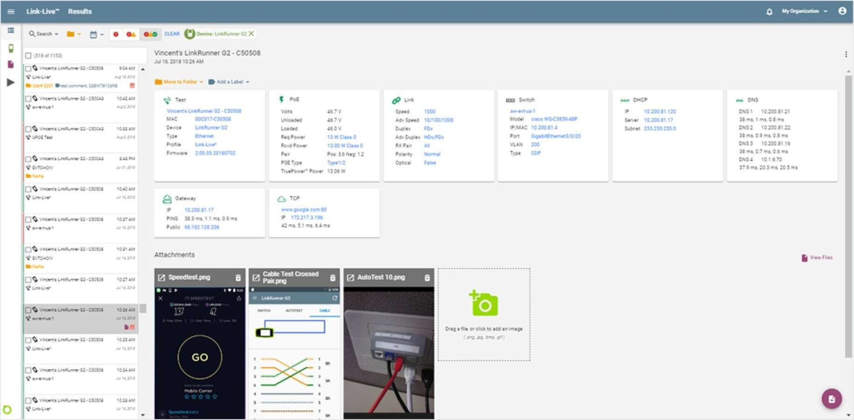The width and height of the screenshot is (854, 420).
Task: Click the CLEAR filters link
Action: [172, 34]
